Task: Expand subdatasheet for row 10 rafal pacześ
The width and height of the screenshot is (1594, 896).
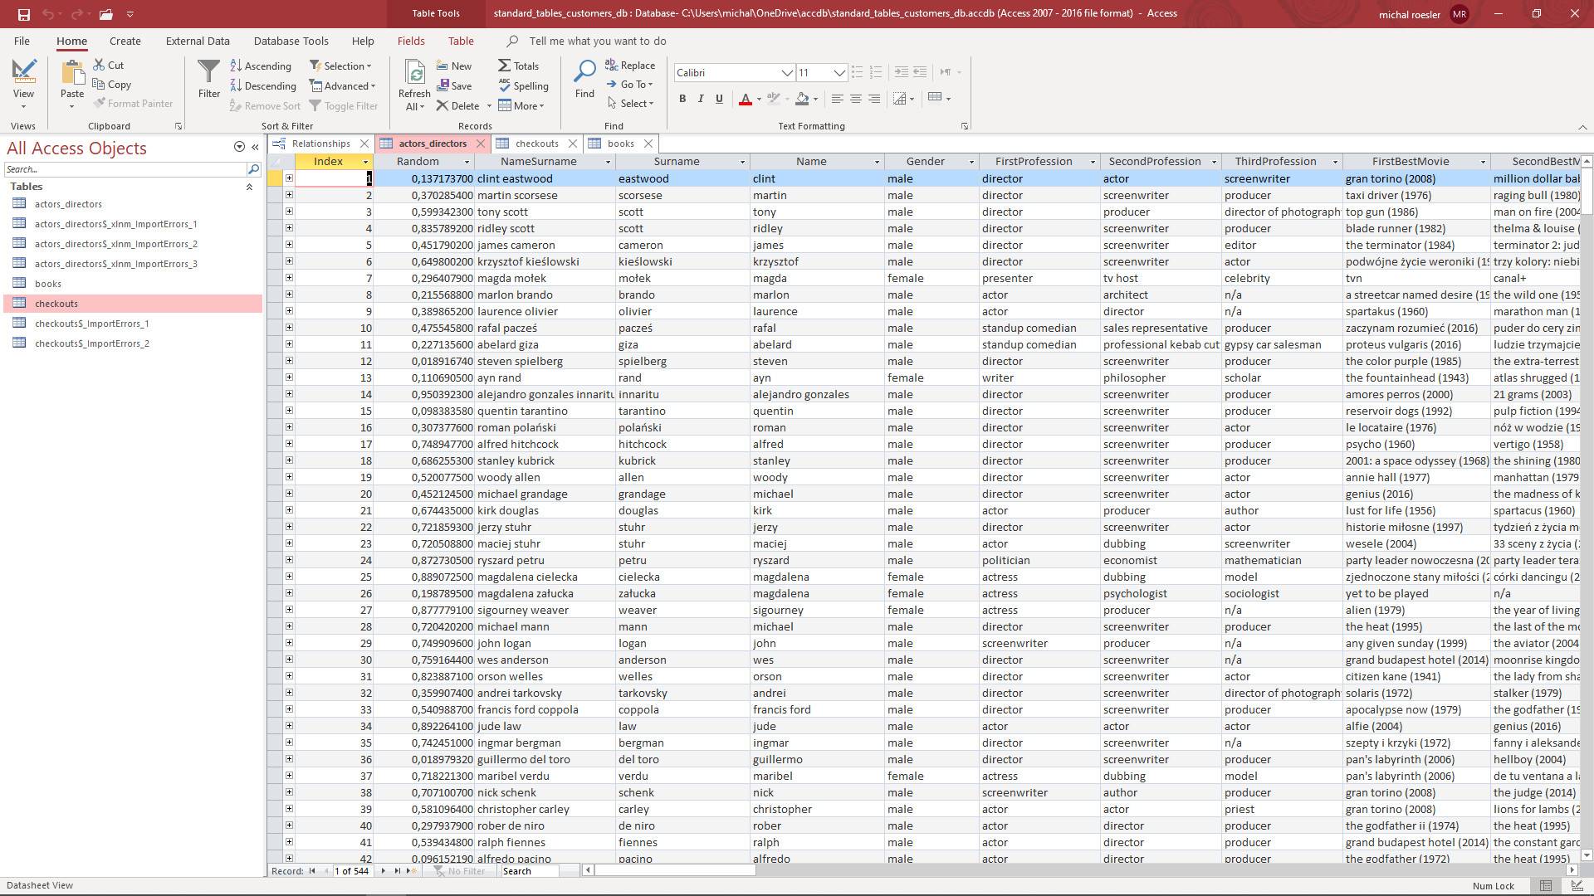Action: (x=289, y=328)
